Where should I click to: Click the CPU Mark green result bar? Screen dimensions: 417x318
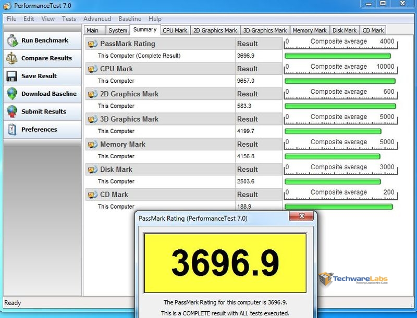(x=340, y=81)
